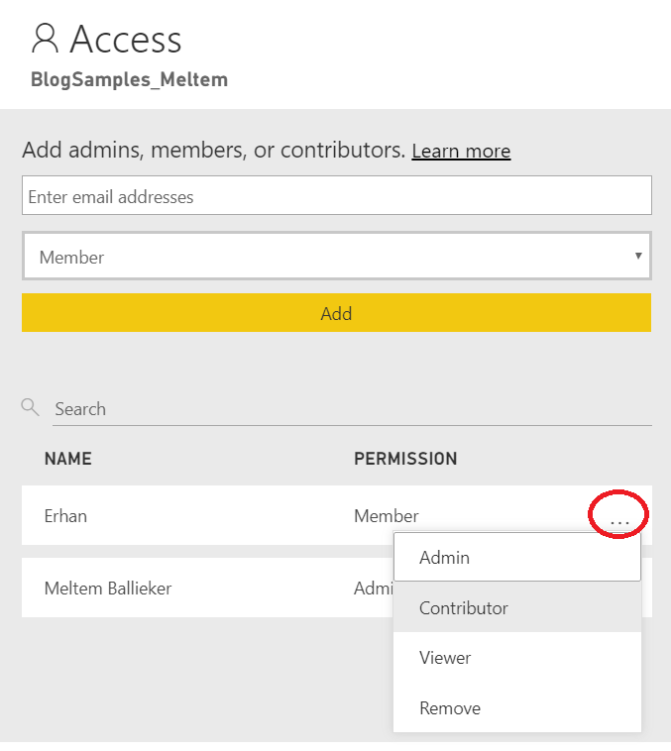Image resolution: width=671 pixels, height=751 pixels.
Task: Click Erhan's Member permission label
Action: pyautogui.click(x=386, y=516)
